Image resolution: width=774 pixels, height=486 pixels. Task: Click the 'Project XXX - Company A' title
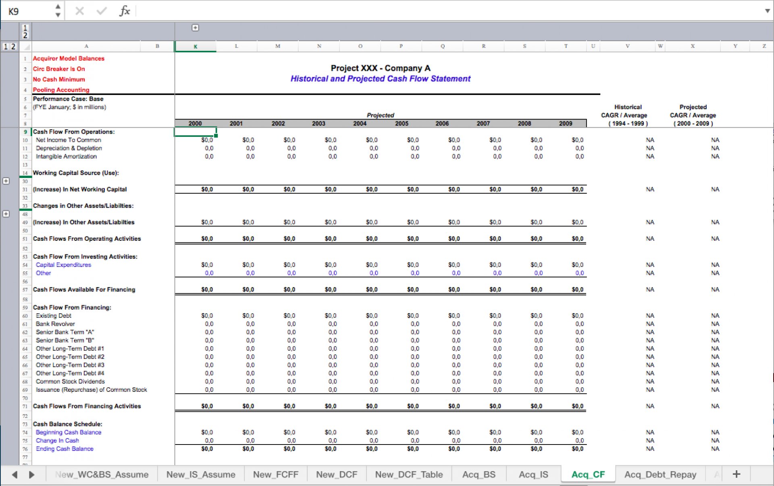381,68
